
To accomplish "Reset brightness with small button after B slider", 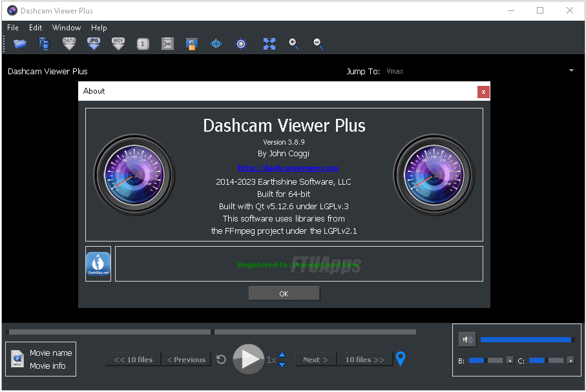I will [x=510, y=360].
